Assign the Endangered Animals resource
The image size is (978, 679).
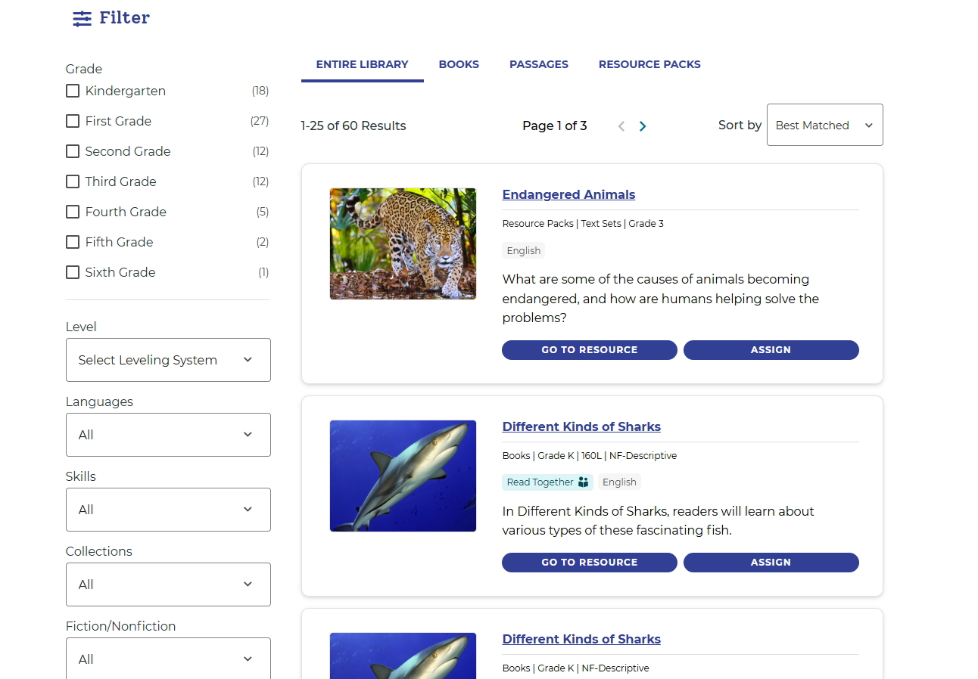pyautogui.click(x=771, y=350)
